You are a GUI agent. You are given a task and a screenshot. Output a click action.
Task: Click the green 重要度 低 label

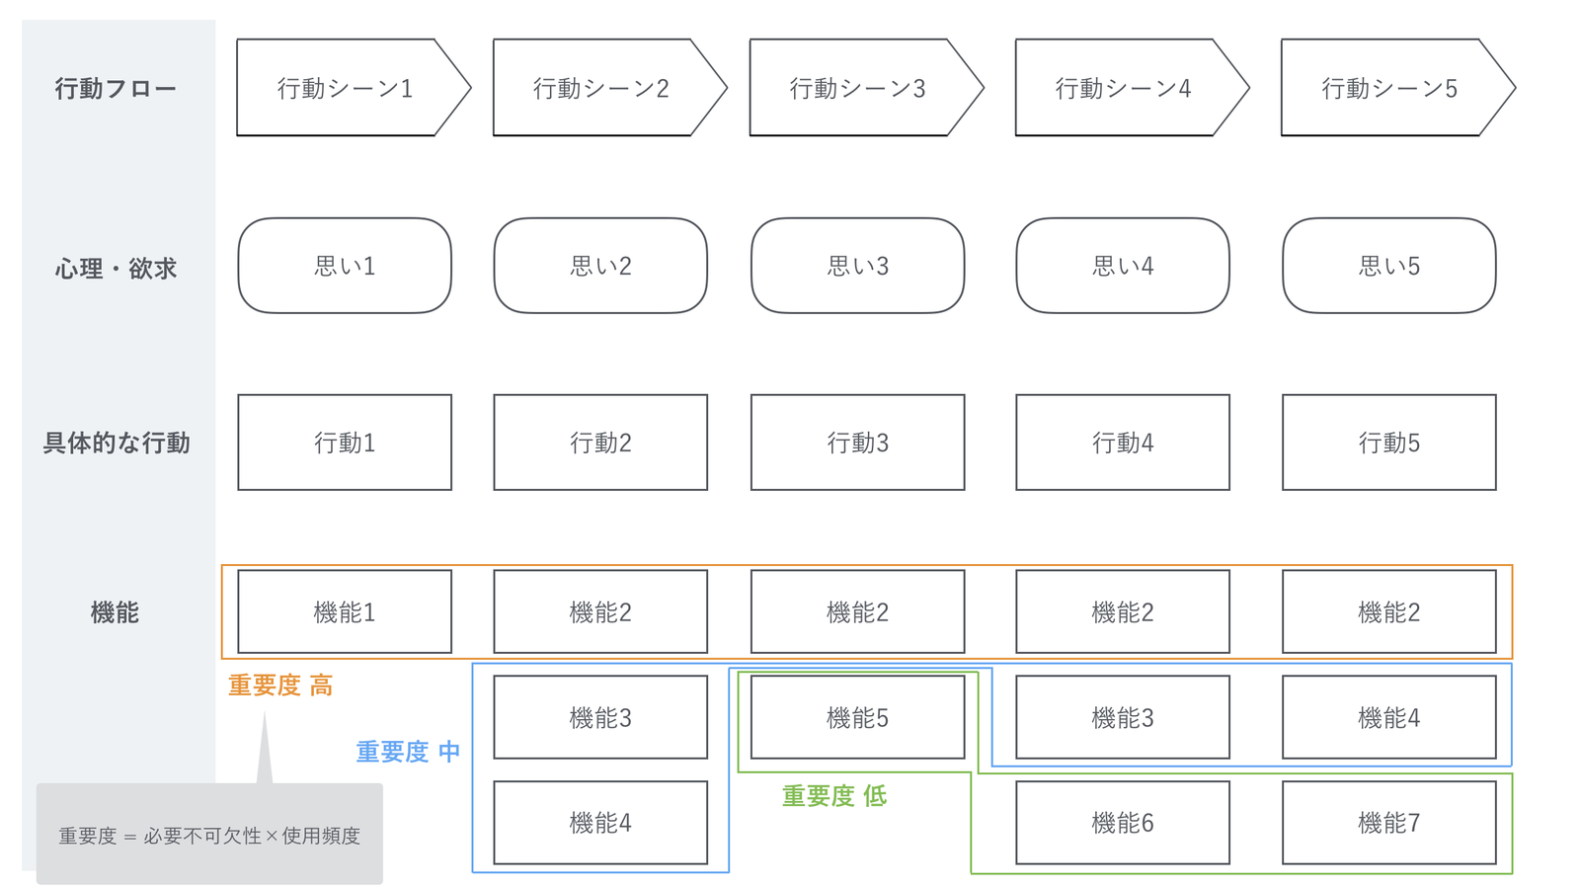click(x=834, y=796)
